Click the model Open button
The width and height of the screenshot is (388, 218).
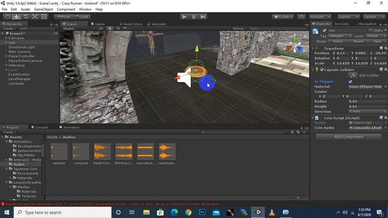377,41
